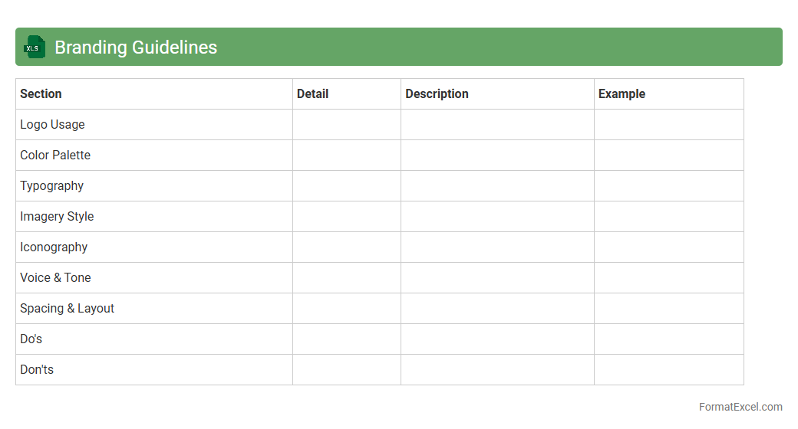Click the Logo Usage row label
The width and height of the screenshot is (798, 429).
(53, 125)
